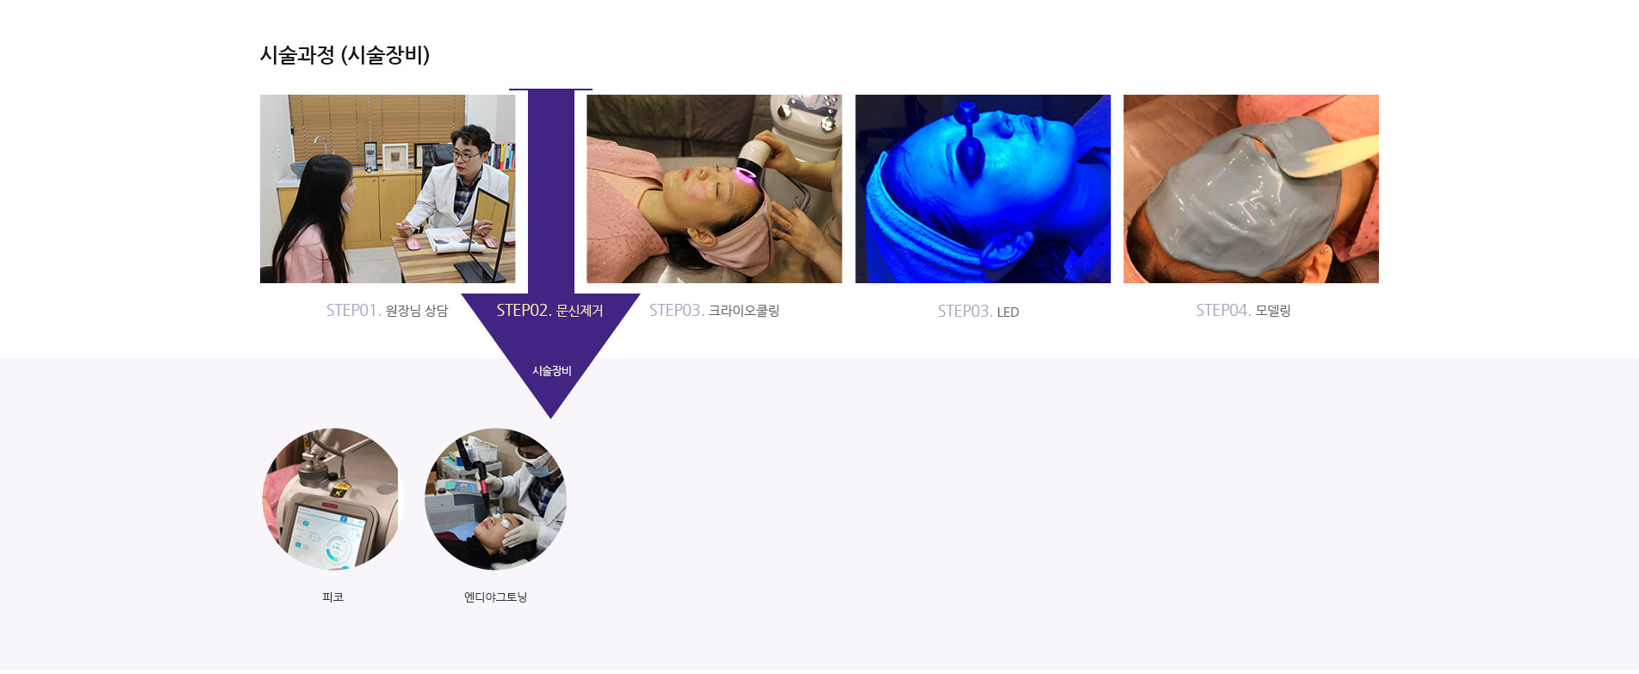The width and height of the screenshot is (1639, 674).
Task: Click the blue LED therapy photo
Action: pyautogui.click(x=983, y=189)
